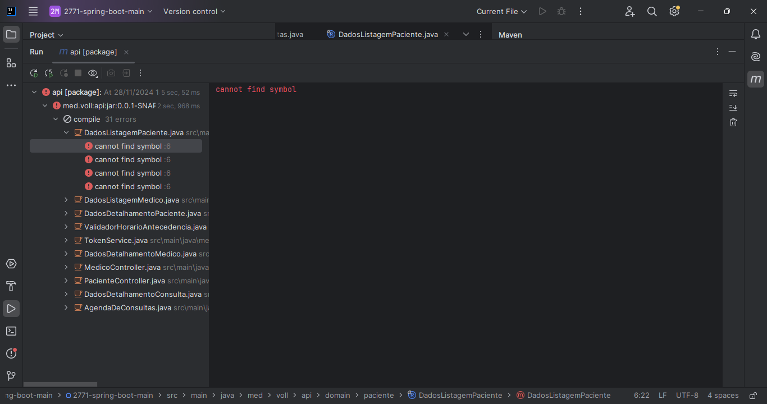
Task: Open the Code With Me icon
Action: click(629, 11)
